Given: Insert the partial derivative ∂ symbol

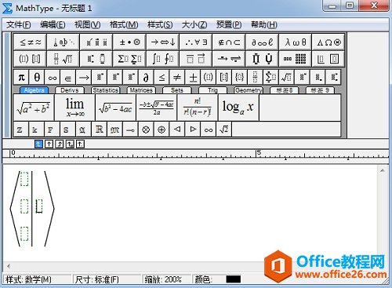Looking at the screenshot, I should pyautogui.click(x=146, y=77).
